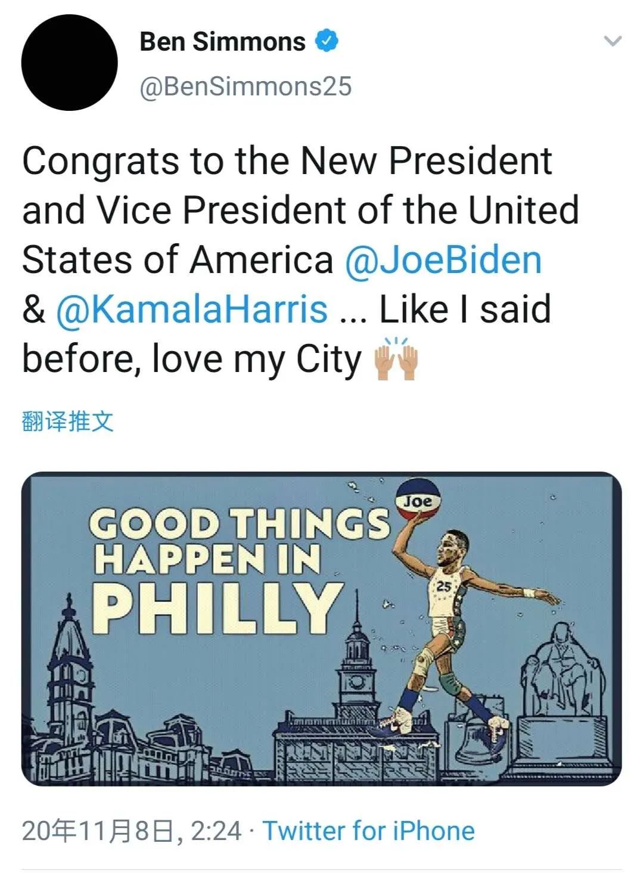Select the Congrats tweet body text

point(300,261)
